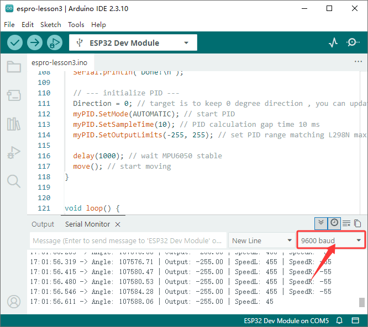Open the 9600 baud rate dropdown

coord(331,240)
